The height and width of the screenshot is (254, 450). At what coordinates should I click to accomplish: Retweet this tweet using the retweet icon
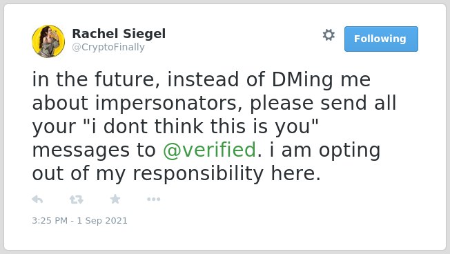tap(77, 199)
